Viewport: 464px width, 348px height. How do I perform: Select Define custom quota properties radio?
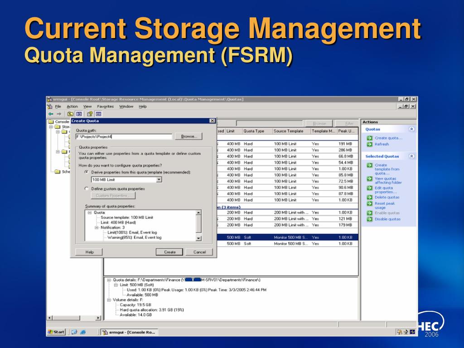pyautogui.click(x=87, y=188)
